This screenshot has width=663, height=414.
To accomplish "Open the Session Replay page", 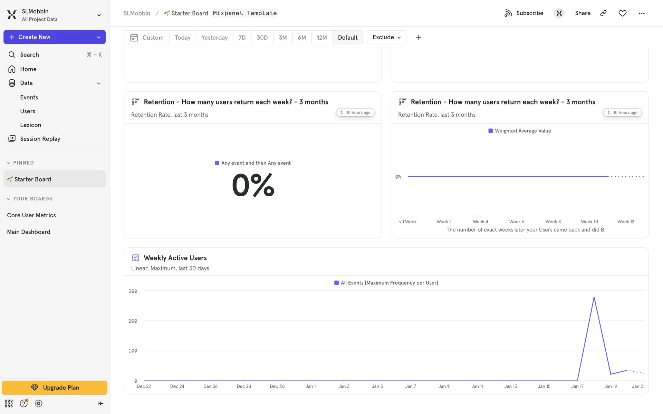I will (x=40, y=139).
